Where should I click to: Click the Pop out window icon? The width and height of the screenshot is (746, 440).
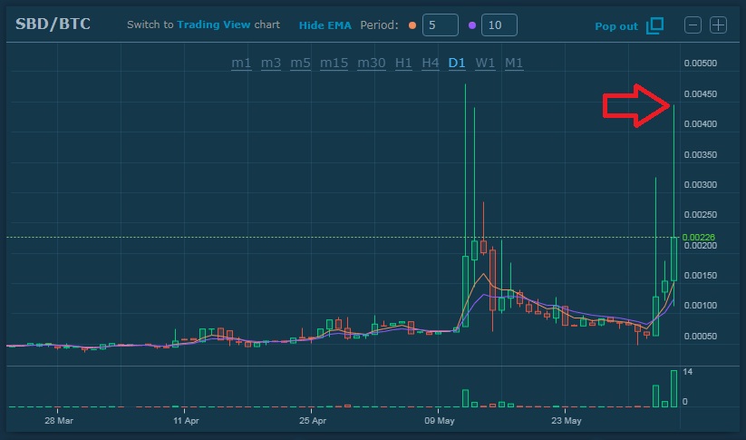click(x=654, y=25)
